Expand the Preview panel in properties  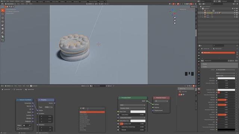point(220,64)
